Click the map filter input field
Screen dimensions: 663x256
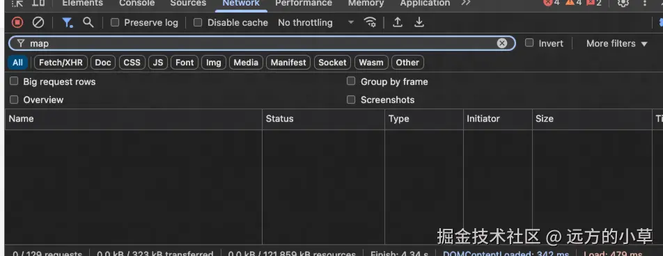[x=262, y=44]
